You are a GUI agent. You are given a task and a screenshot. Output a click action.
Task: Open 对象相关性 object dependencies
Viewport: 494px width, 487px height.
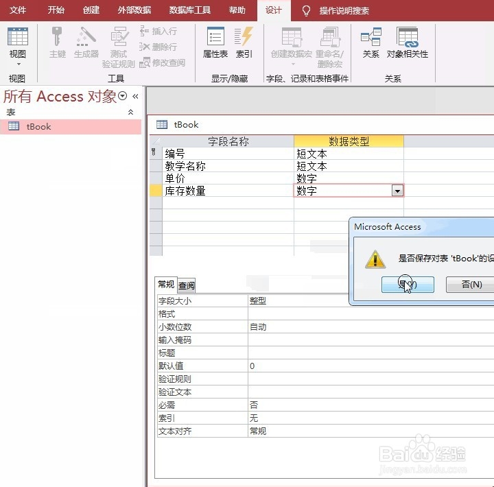click(407, 43)
